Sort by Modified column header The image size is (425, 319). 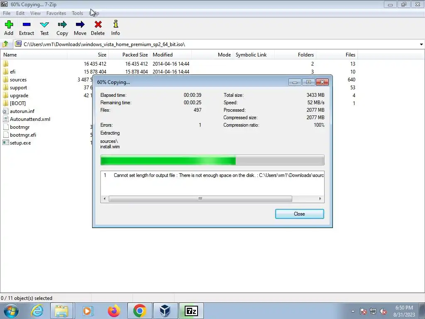pyautogui.click(x=171, y=54)
